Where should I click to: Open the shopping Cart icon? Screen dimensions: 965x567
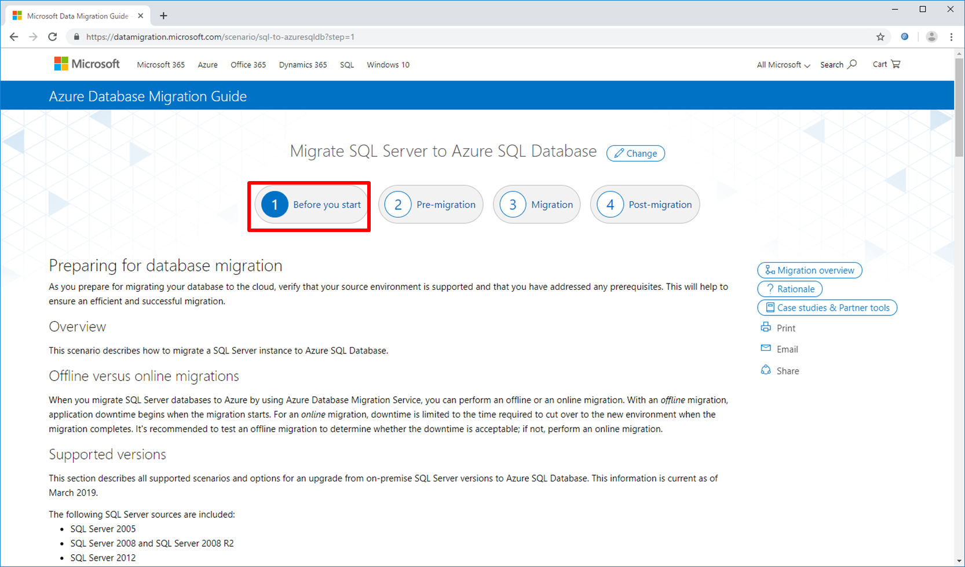click(895, 64)
